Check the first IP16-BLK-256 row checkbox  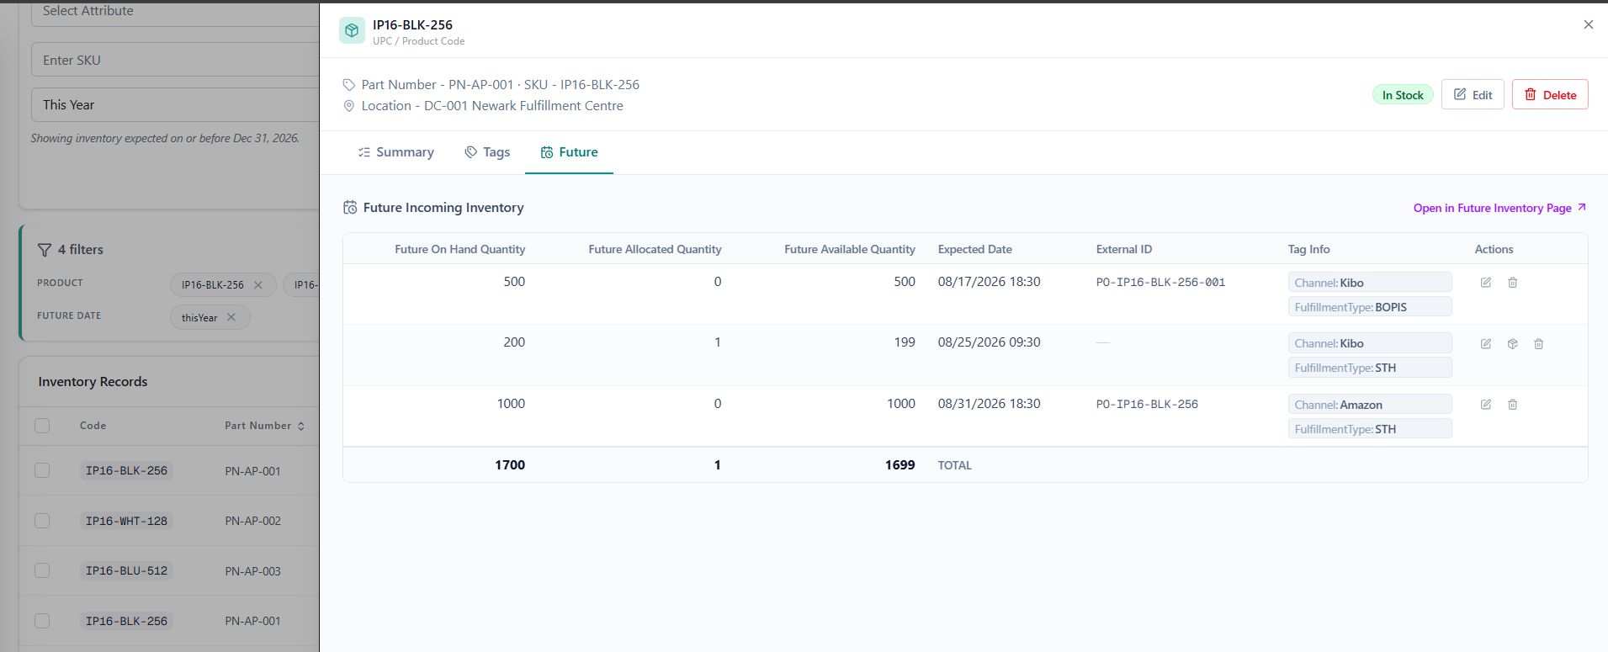pos(42,470)
